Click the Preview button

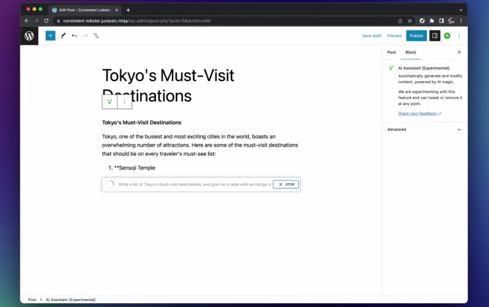(394, 36)
